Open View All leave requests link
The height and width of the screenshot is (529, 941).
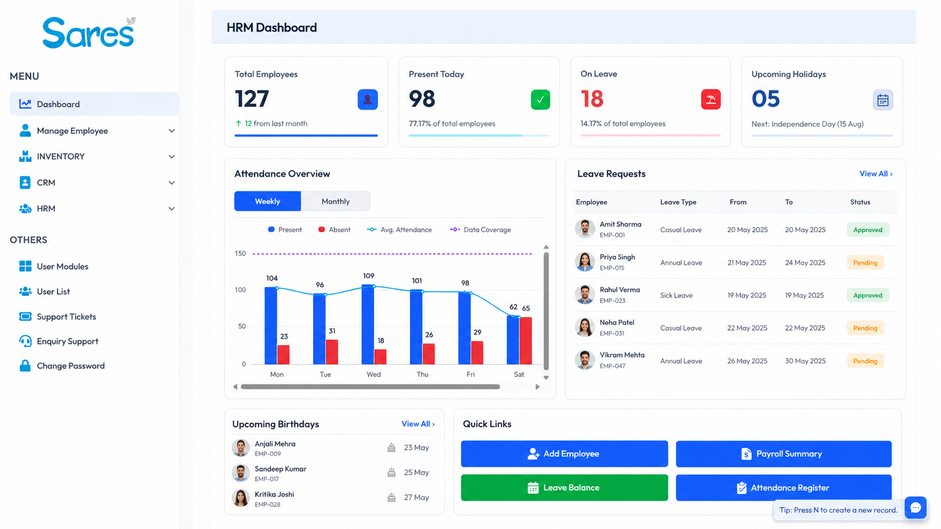pos(876,174)
